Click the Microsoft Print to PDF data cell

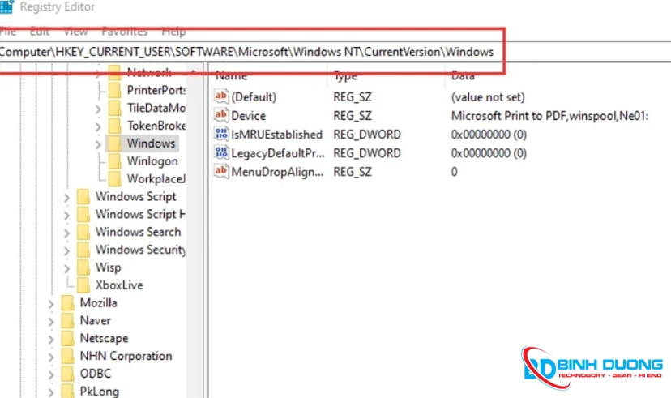(x=550, y=116)
